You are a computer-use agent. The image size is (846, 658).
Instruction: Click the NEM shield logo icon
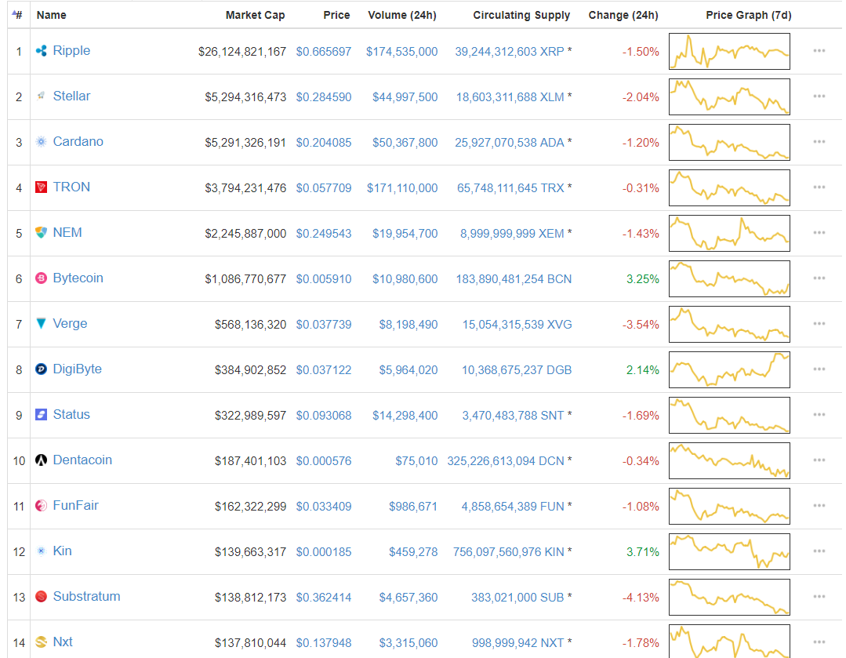(x=41, y=233)
